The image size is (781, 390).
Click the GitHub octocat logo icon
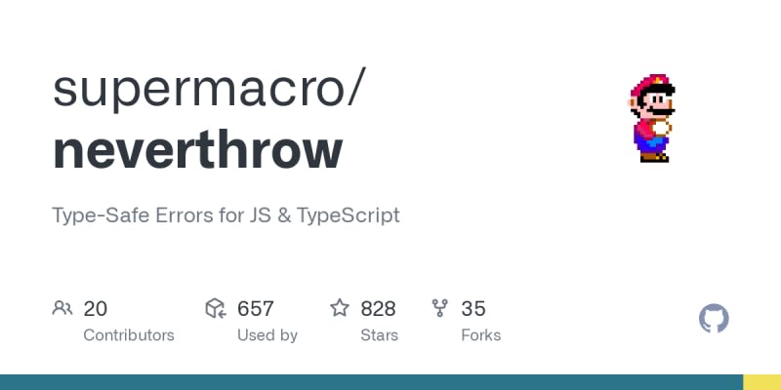pyautogui.click(x=715, y=319)
